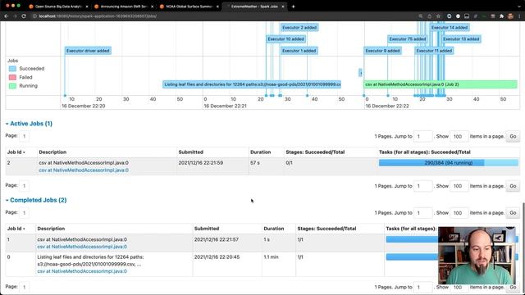
Task: Click Go button above Active Jobs table
Action: pos(513,137)
